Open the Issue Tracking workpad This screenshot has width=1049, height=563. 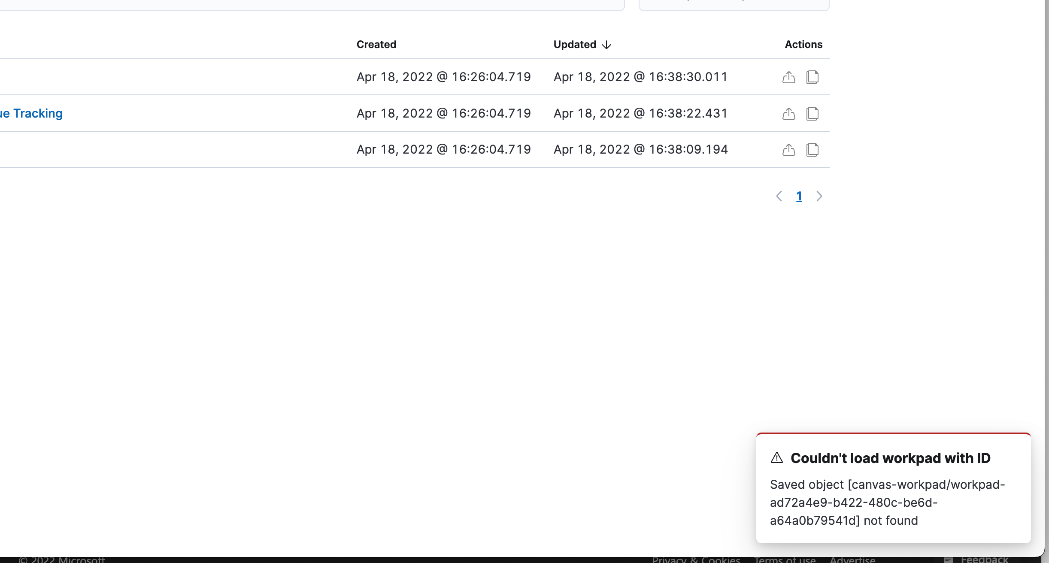coord(31,113)
